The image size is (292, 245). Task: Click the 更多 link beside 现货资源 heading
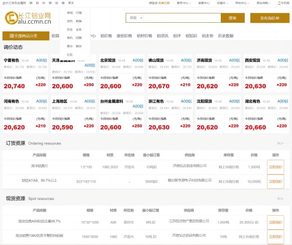(x=280, y=199)
